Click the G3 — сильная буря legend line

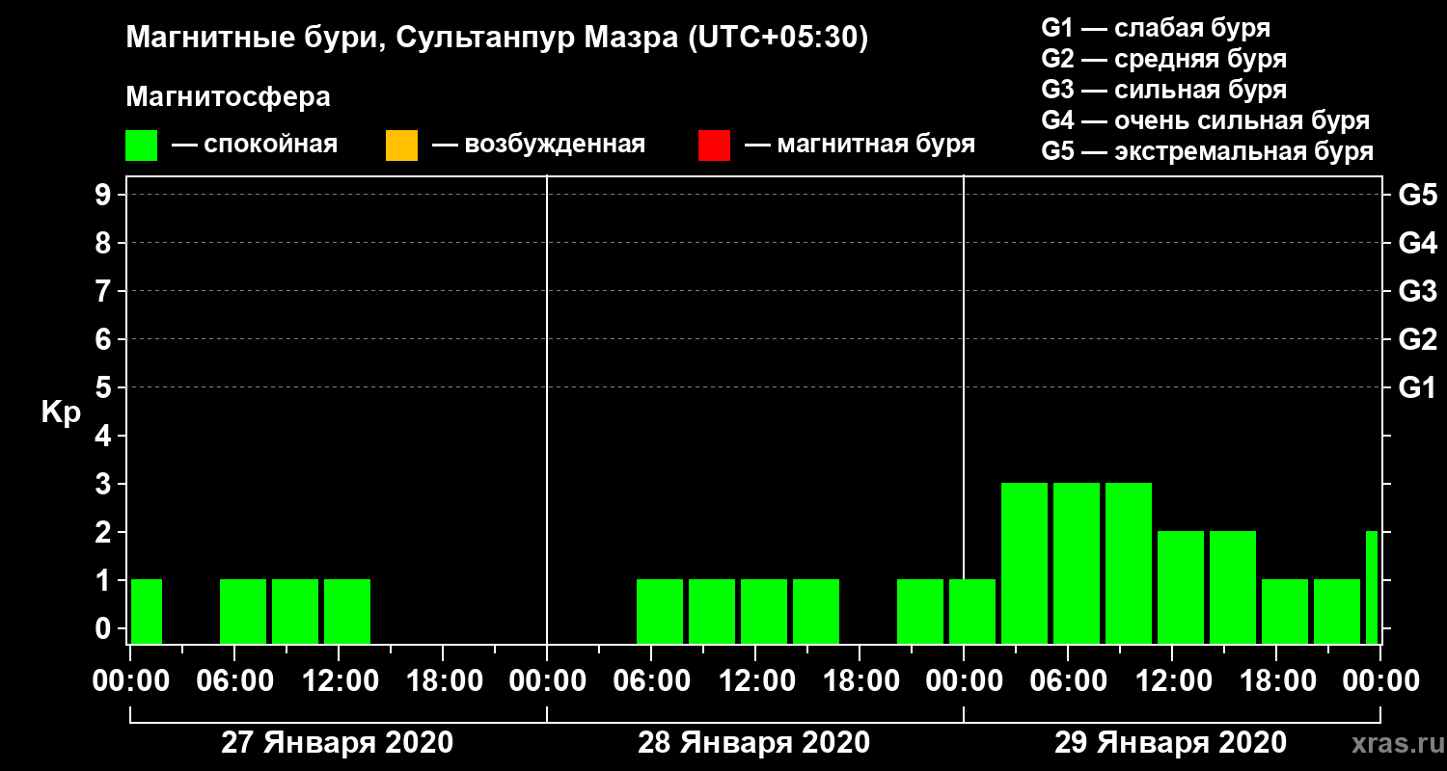point(1163,90)
